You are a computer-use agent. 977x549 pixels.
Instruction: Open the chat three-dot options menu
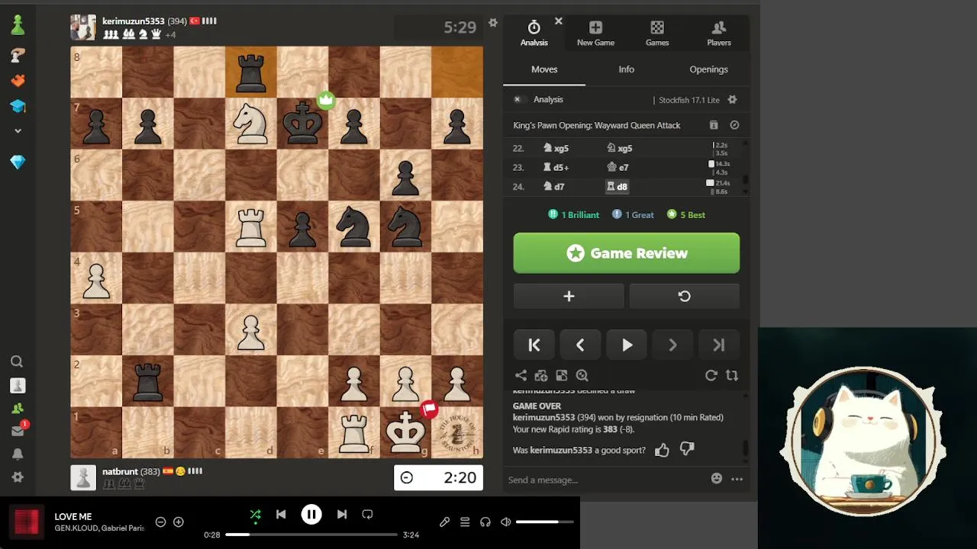(737, 479)
